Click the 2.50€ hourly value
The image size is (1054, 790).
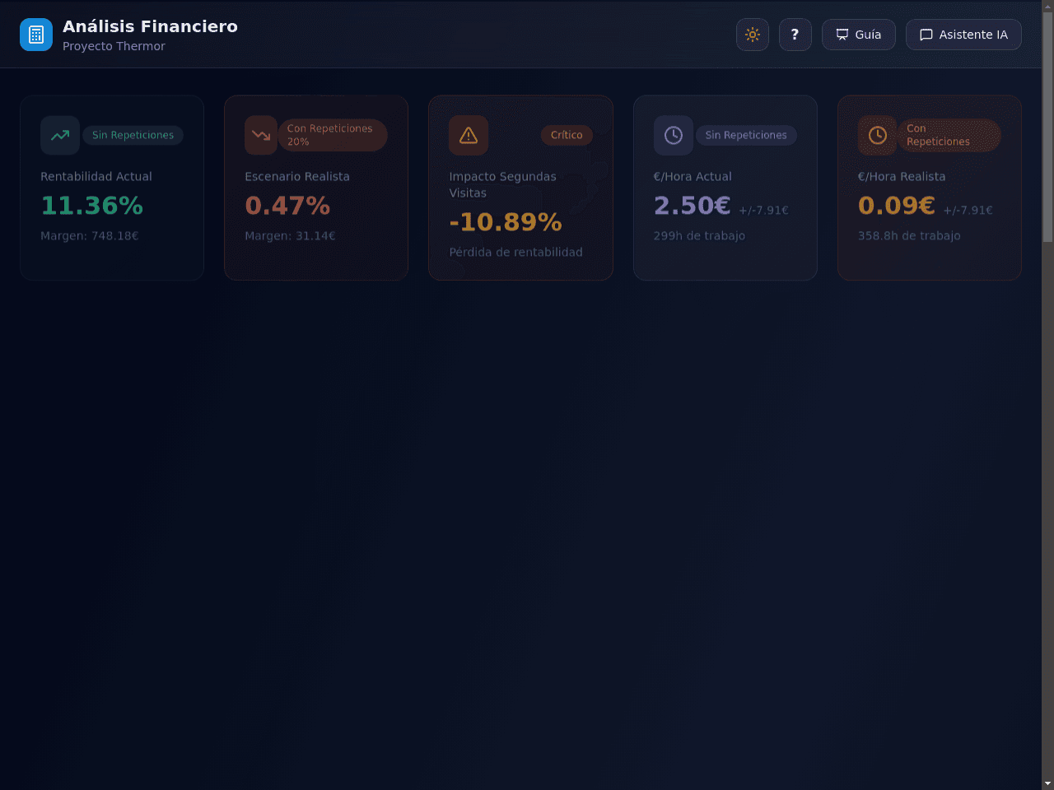tap(693, 206)
